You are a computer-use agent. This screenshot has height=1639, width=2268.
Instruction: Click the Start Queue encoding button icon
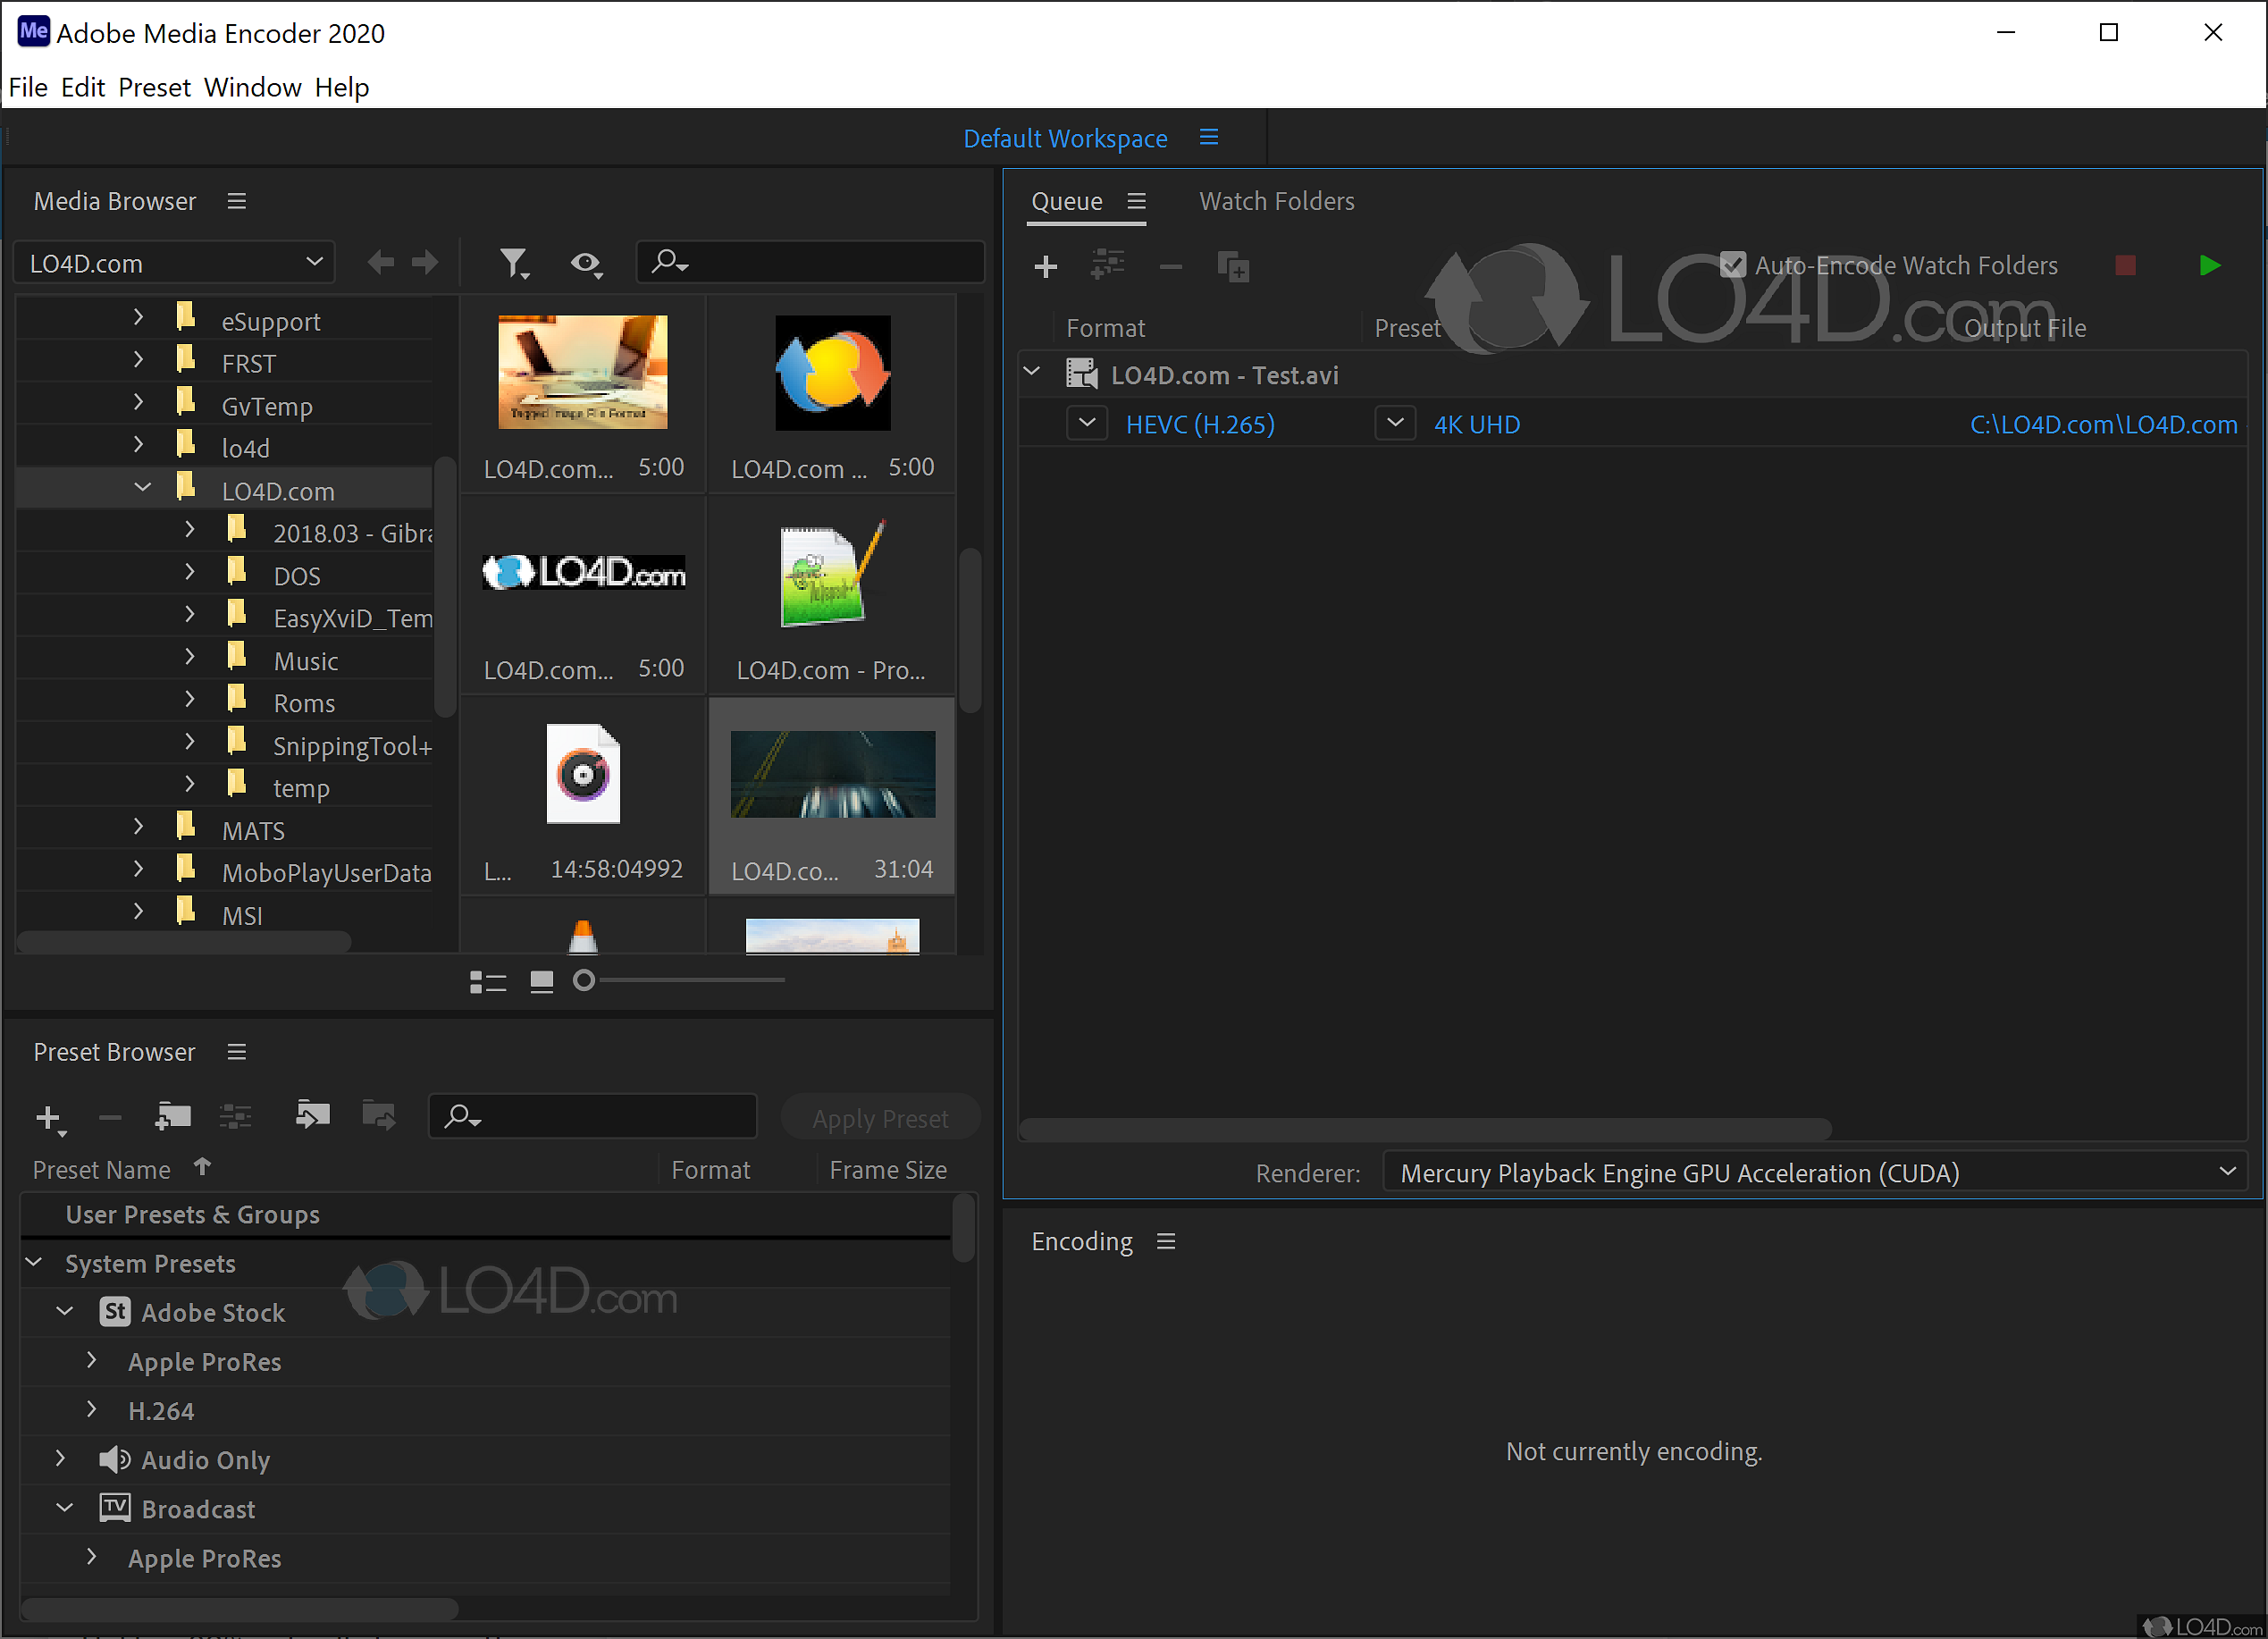pyautogui.click(x=2210, y=264)
